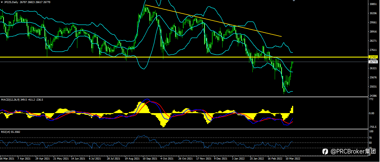This screenshot has width=380, height=162.
Task: Click the 26 Oct 2021 date label
Action: coord(185,159)
